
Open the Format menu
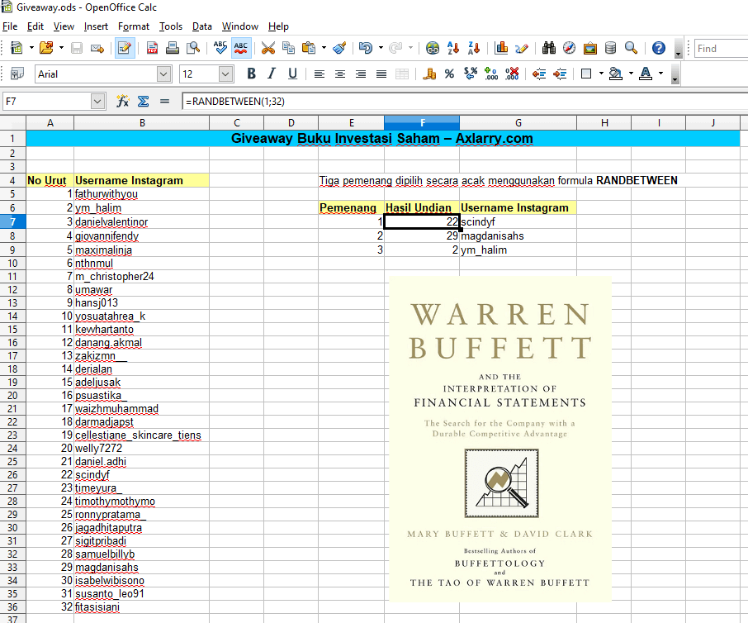[x=134, y=26]
